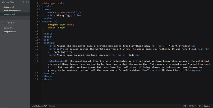Viewport: 213px width, 108px height.
Task: Click the split view layout icon
Action: [28, 2]
